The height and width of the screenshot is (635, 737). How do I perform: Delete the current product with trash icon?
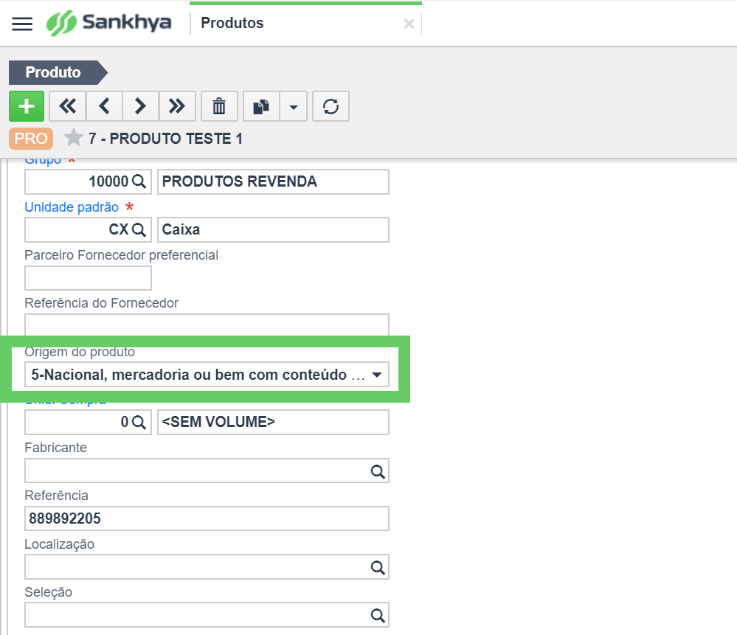pyautogui.click(x=219, y=107)
